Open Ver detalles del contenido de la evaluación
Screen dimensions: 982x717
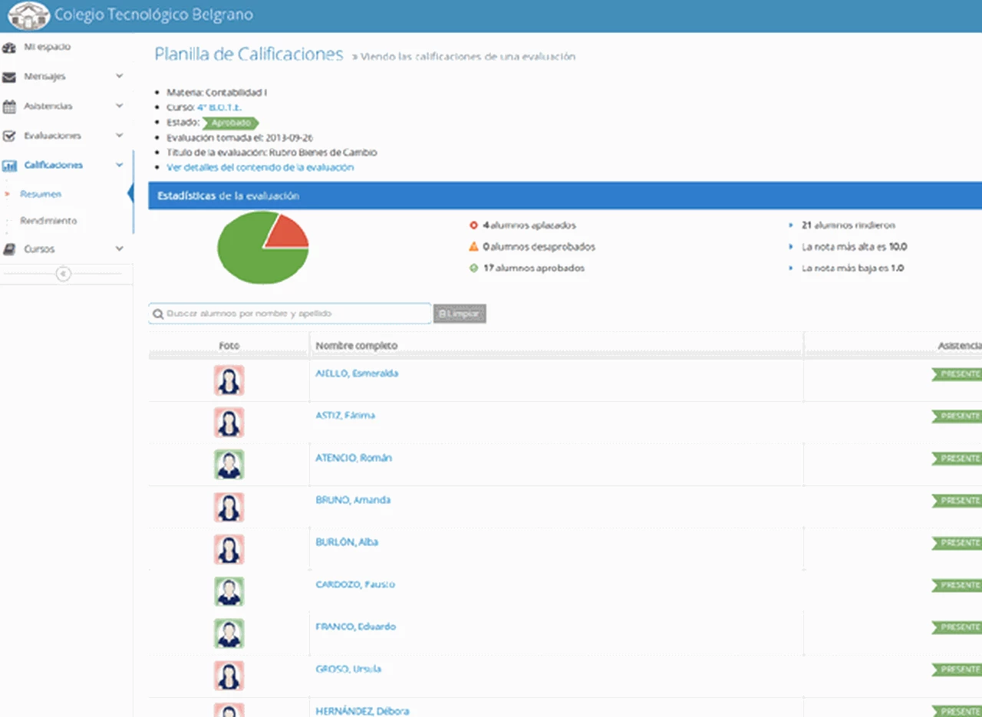[260, 167]
